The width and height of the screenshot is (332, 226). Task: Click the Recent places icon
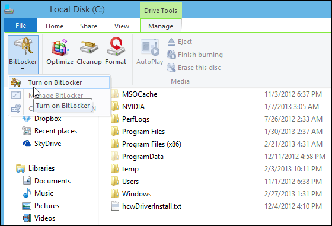coord(27,131)
